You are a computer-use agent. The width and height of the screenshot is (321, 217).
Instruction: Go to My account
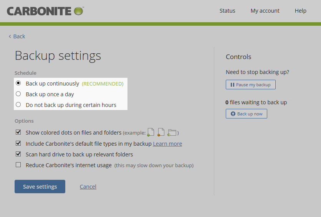click(x=265, y=11)
